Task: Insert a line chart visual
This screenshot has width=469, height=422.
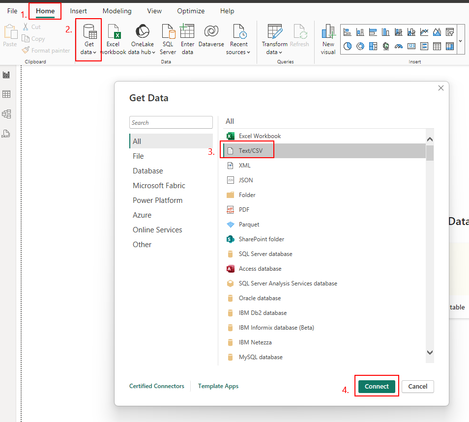Action: tap(424, 32)
